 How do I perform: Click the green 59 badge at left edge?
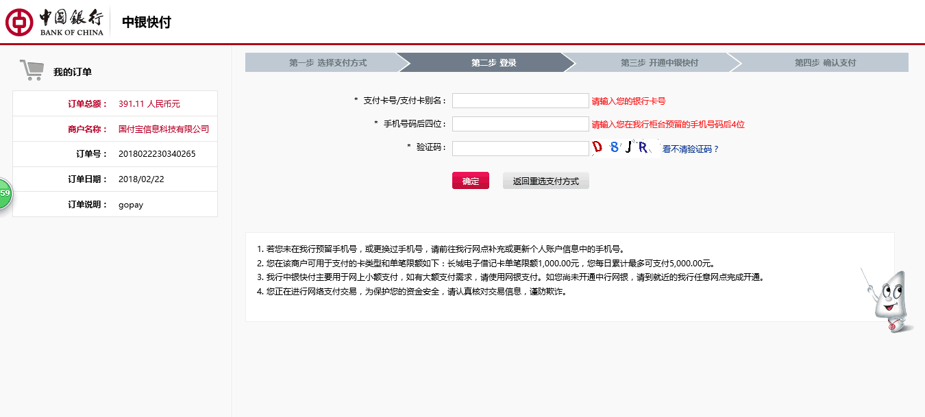tap(5, 194)
